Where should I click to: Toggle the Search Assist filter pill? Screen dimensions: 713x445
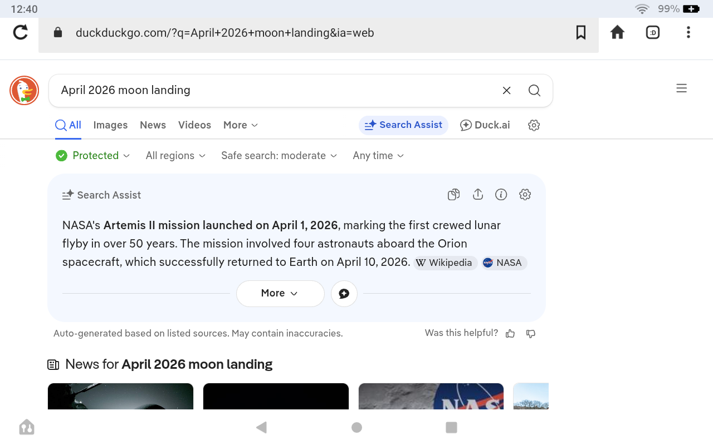pos(403,125)
